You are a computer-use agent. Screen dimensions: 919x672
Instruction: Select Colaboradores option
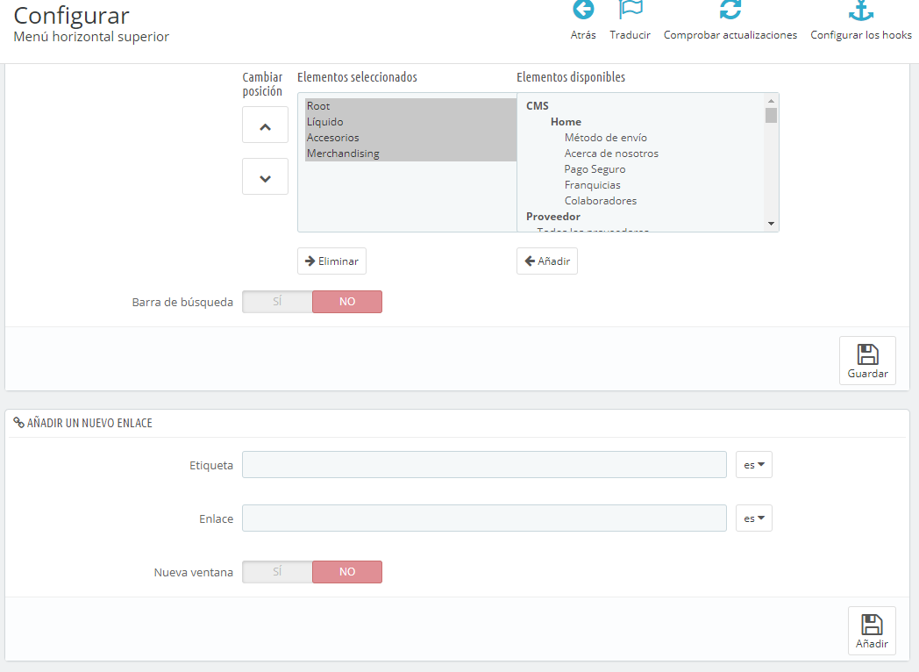coord(600,201)
